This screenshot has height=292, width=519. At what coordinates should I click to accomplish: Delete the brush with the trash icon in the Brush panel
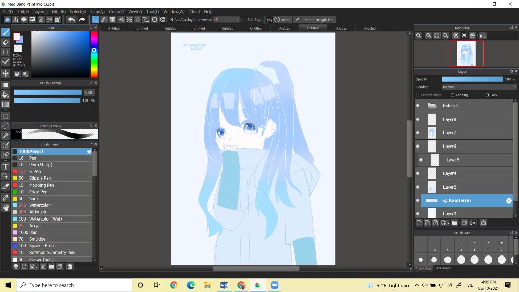(70, 267)
